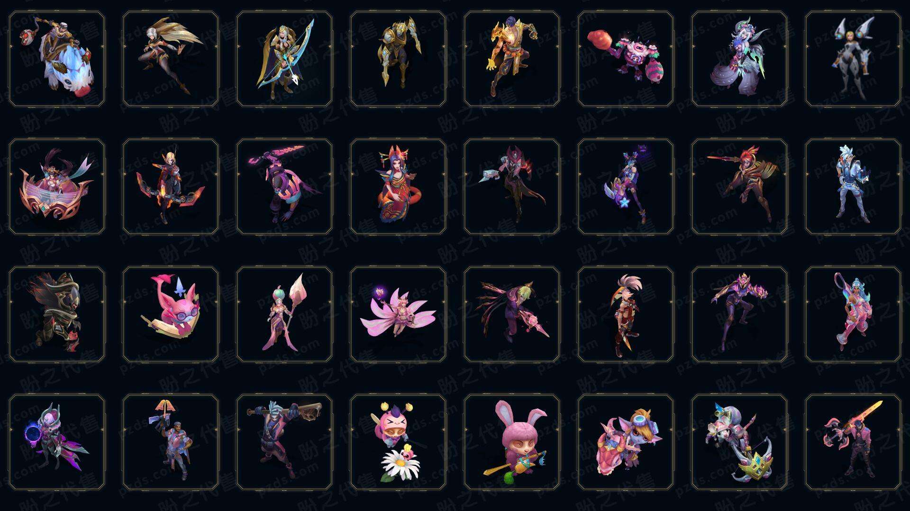This screenshot has width=910, height=511.
Task: Pick the bee yordle with daisy flower
Action: [398, 442]
